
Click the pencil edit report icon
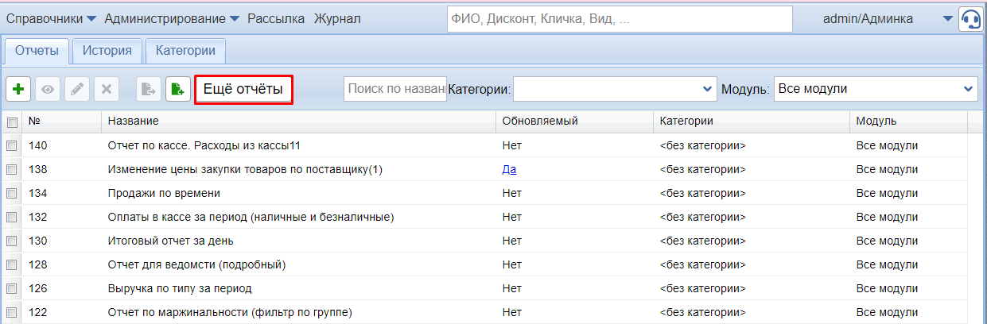(x=77, y=90)
